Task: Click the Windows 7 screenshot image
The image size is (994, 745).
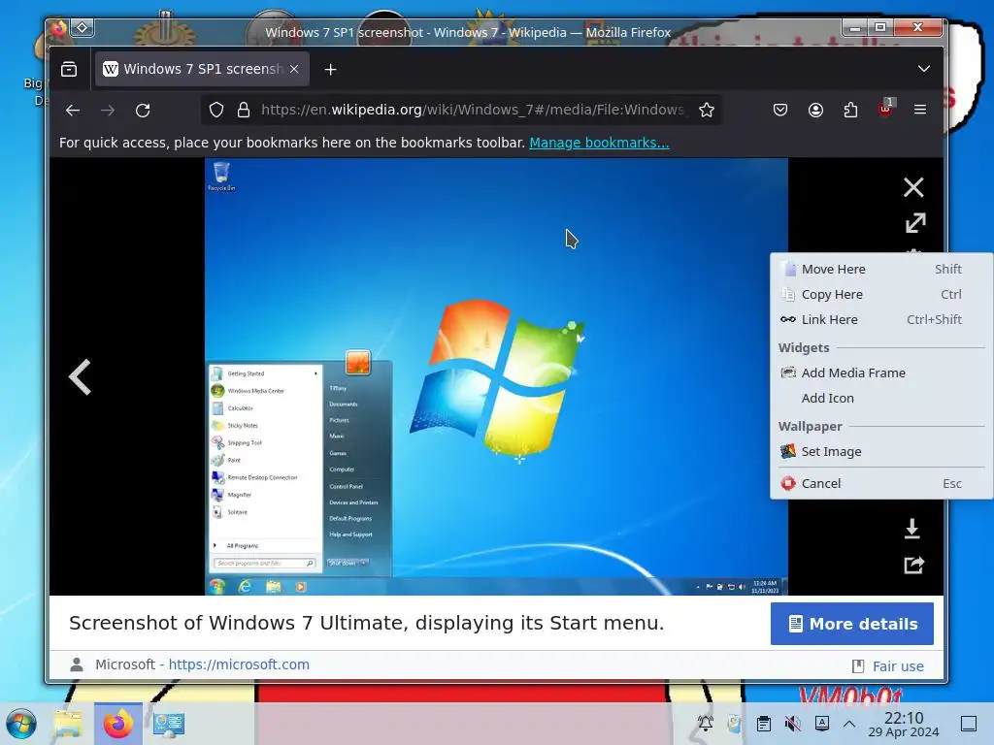Action: coord(496,376)
